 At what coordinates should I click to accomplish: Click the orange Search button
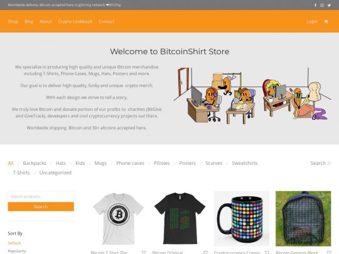41,206
